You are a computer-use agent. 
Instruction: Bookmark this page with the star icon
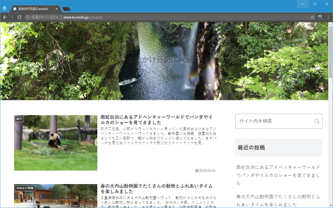pyautogui.click(x=312, y=17)
